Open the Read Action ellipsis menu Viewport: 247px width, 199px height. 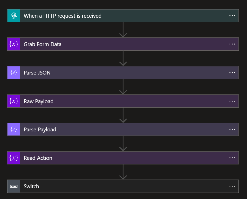[232, 158]
